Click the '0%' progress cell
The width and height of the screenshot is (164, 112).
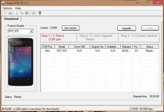pyautogui.click(x=137, y=51)
